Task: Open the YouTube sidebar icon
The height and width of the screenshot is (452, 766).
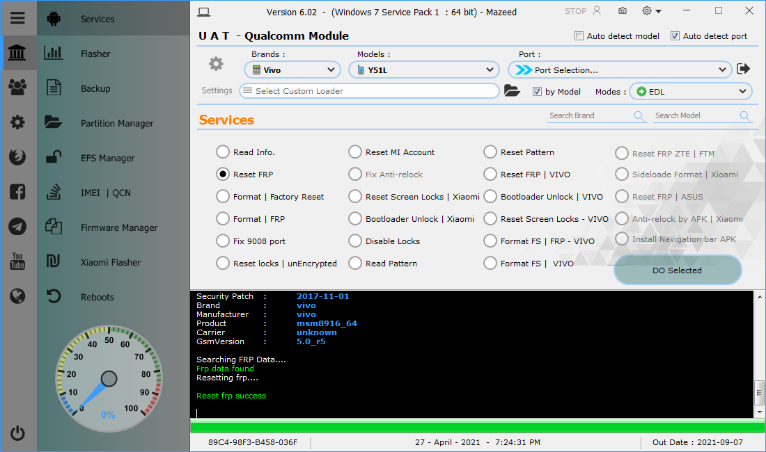Action: pyautogui.click(x=17, y=261)
